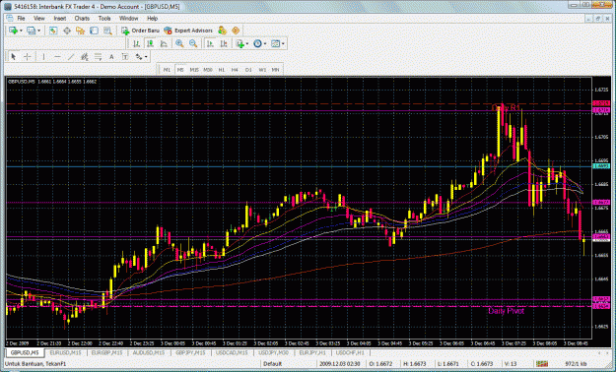Click the user-account icon after Expert Advisors
Viewport: 616px width, 372px height.
point(222,31)
